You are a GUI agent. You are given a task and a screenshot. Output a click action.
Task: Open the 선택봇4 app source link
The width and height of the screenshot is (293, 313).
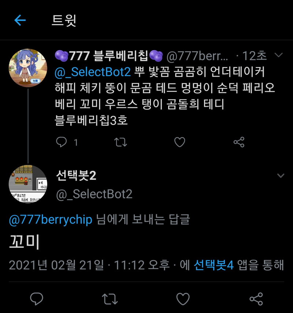tap(214, 265)
